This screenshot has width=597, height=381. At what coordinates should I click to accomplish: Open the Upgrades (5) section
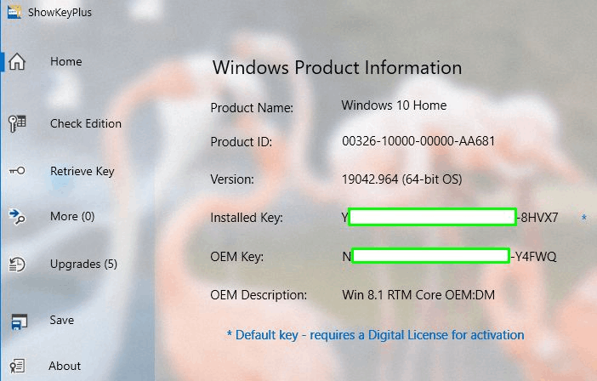click(83, 264)
